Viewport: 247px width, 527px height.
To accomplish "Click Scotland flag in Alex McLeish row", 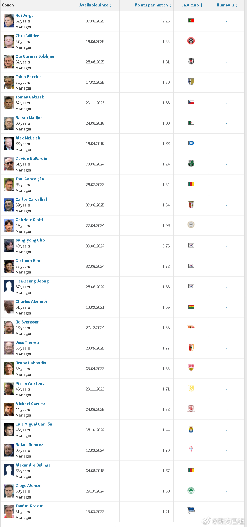I will point(191,143).
